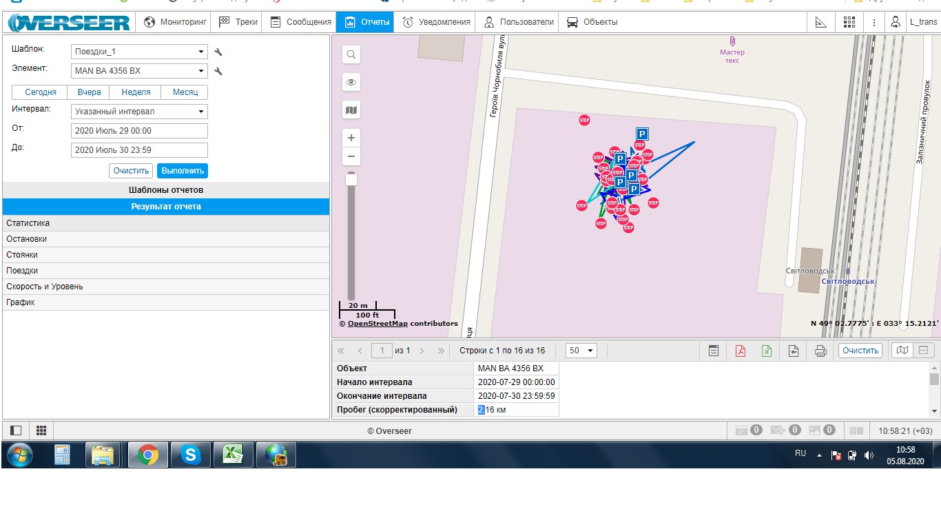Viewport: 941px width, 529px height.
Task: Expand the Интервал dropdown list
Action: pyautogui.click(x=139, y=112)
